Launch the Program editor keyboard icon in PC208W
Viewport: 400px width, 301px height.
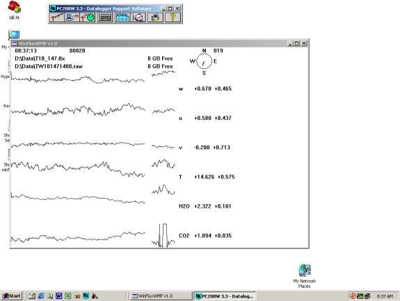(105, 17)
